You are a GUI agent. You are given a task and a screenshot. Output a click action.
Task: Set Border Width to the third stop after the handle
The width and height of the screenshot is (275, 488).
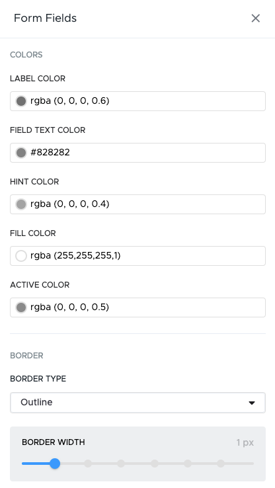tap(154, 464)
